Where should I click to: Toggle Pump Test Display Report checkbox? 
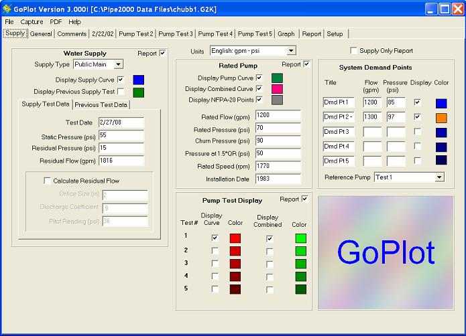click(x=304, y=199)
